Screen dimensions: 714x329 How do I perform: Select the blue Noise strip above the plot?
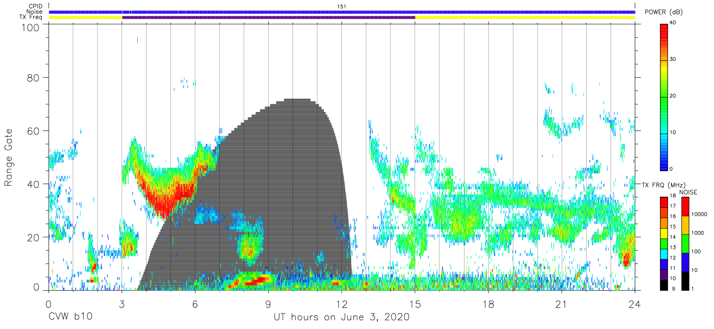pos(342,12)
